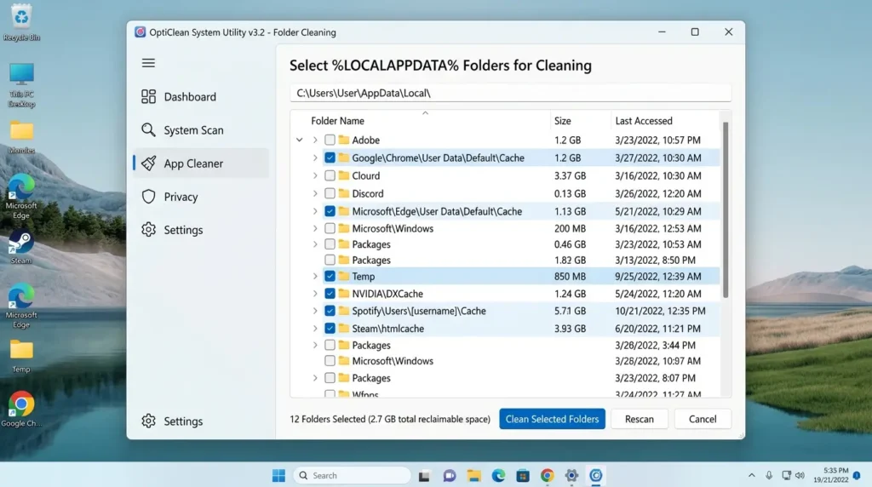Open the Windows Start button
Screen dimensions: 872x487
pyautogui.click(x=278, y=475)
